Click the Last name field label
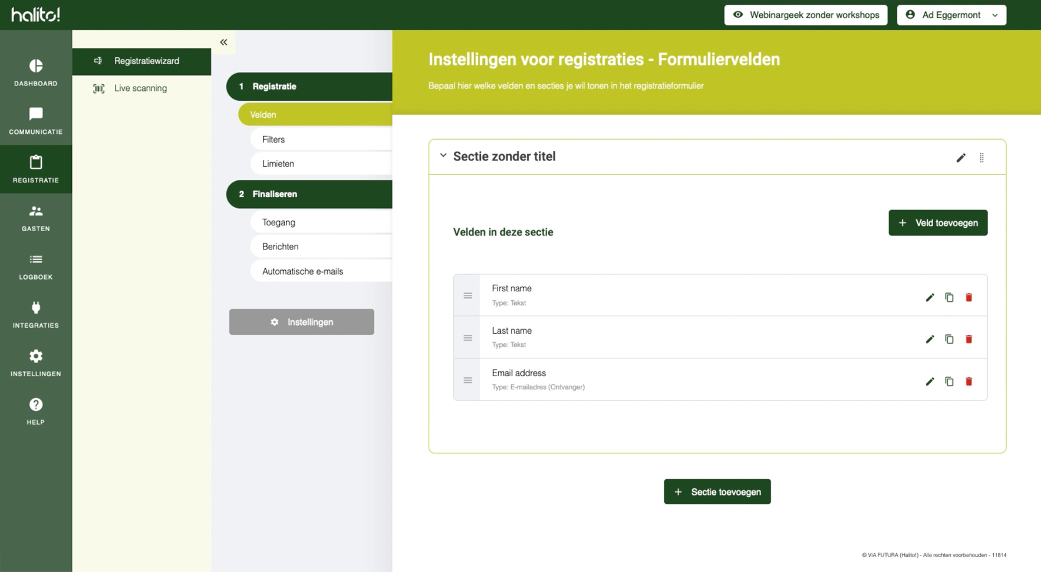Image resolution: width=1041 pixels, height=572 pixels. [x=512, y=331]
